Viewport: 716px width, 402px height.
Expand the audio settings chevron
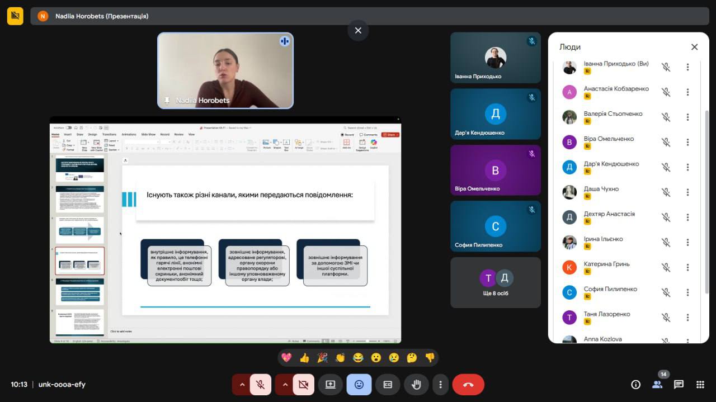pyautogui.click(x=242, y=385)
